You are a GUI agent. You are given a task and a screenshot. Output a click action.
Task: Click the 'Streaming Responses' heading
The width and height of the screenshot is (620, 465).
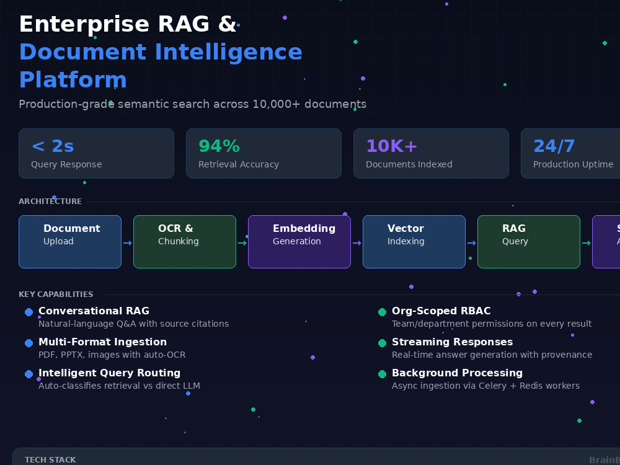[x=453, y=342]
